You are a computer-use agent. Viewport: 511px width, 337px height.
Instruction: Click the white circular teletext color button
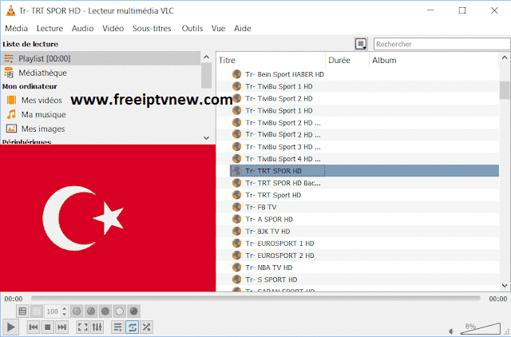pos(119,311)
